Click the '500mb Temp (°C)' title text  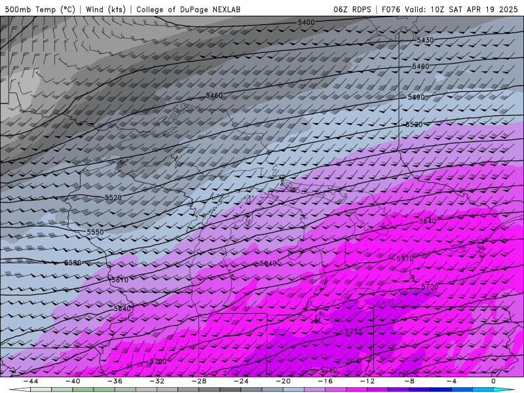pyautogui.click(x=40, y=9)
